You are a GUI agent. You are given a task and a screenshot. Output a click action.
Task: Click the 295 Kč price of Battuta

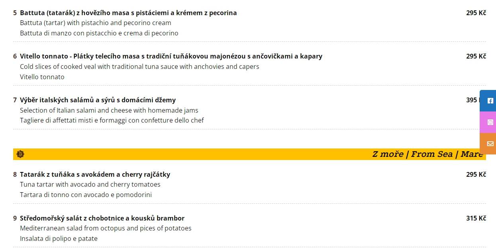476,13
